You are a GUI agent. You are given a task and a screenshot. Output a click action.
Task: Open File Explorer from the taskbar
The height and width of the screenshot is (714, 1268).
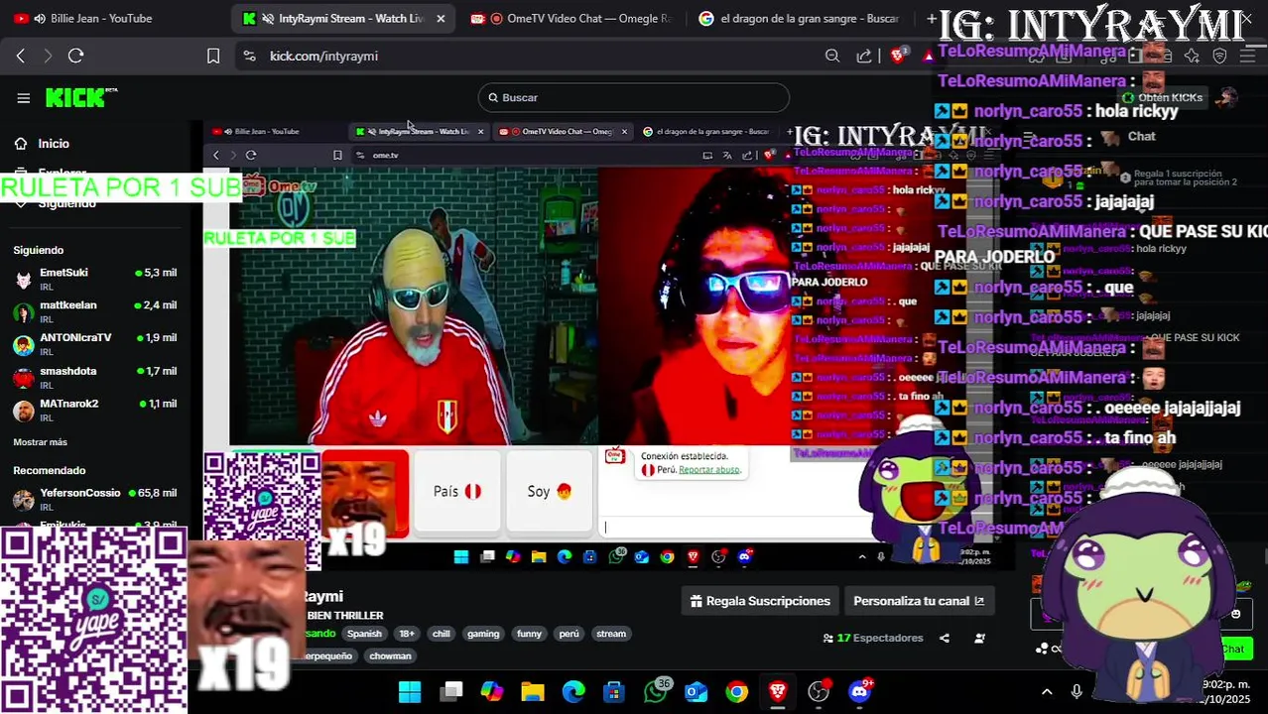tap(533, 691)
